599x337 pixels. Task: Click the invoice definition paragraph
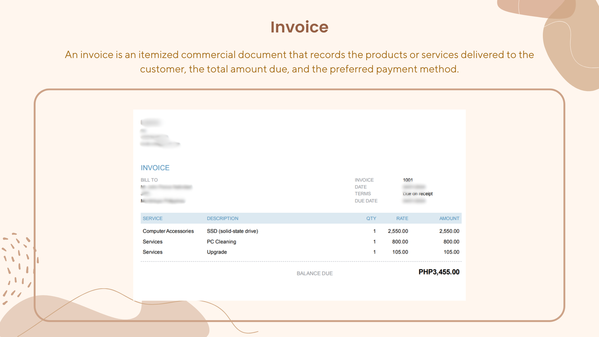click(x=299, y=62)
